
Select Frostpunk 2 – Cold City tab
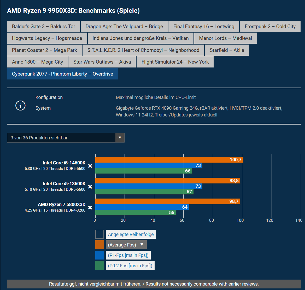pos(270,26)
